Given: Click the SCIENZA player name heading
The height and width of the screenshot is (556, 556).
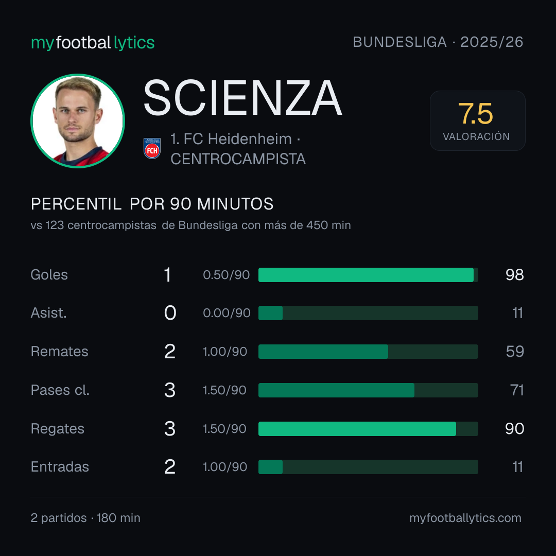Looking at the screenshot, I should tap(242, 98).
